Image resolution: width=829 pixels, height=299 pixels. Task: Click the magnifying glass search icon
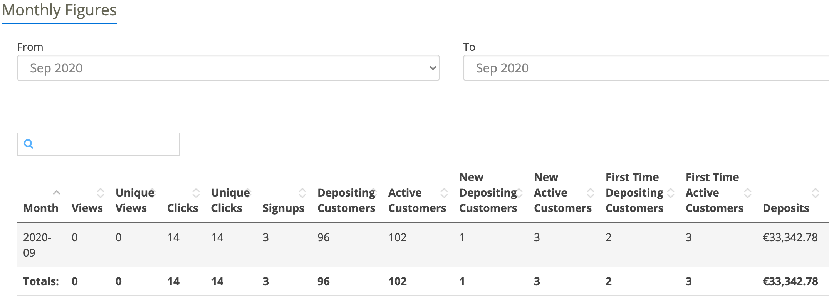[29, 144]
